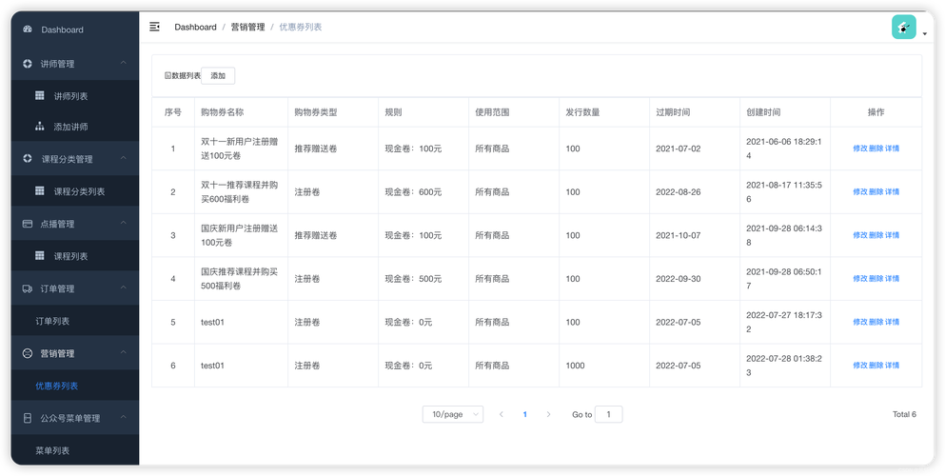Click 详情 for row 1 coupon
The width and height of the screenshot is (945, 476).
tap(892, 149)
